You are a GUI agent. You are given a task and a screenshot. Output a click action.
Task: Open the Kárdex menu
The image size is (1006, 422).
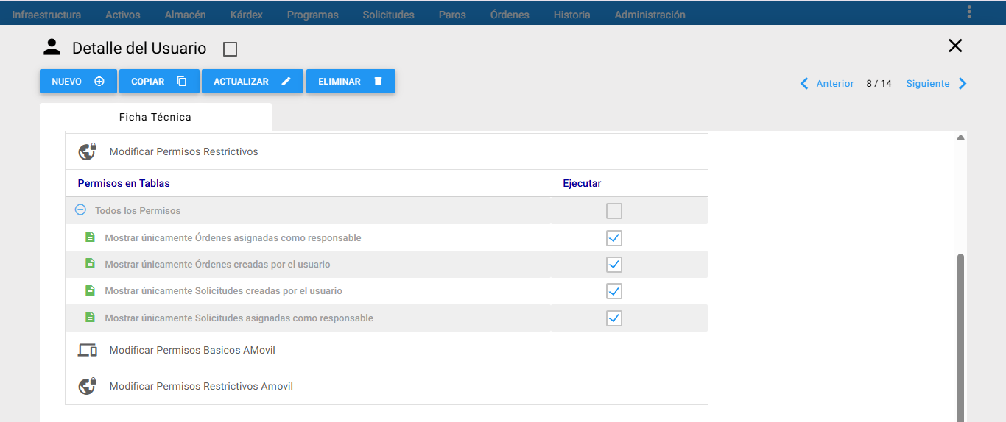[x=247, y=15]
